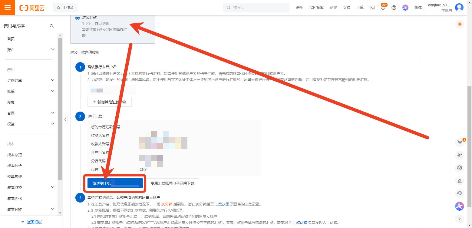The image size is (472, 228).
Task: Open 成本分析 in the sidebar
Action: click(15, 166)
